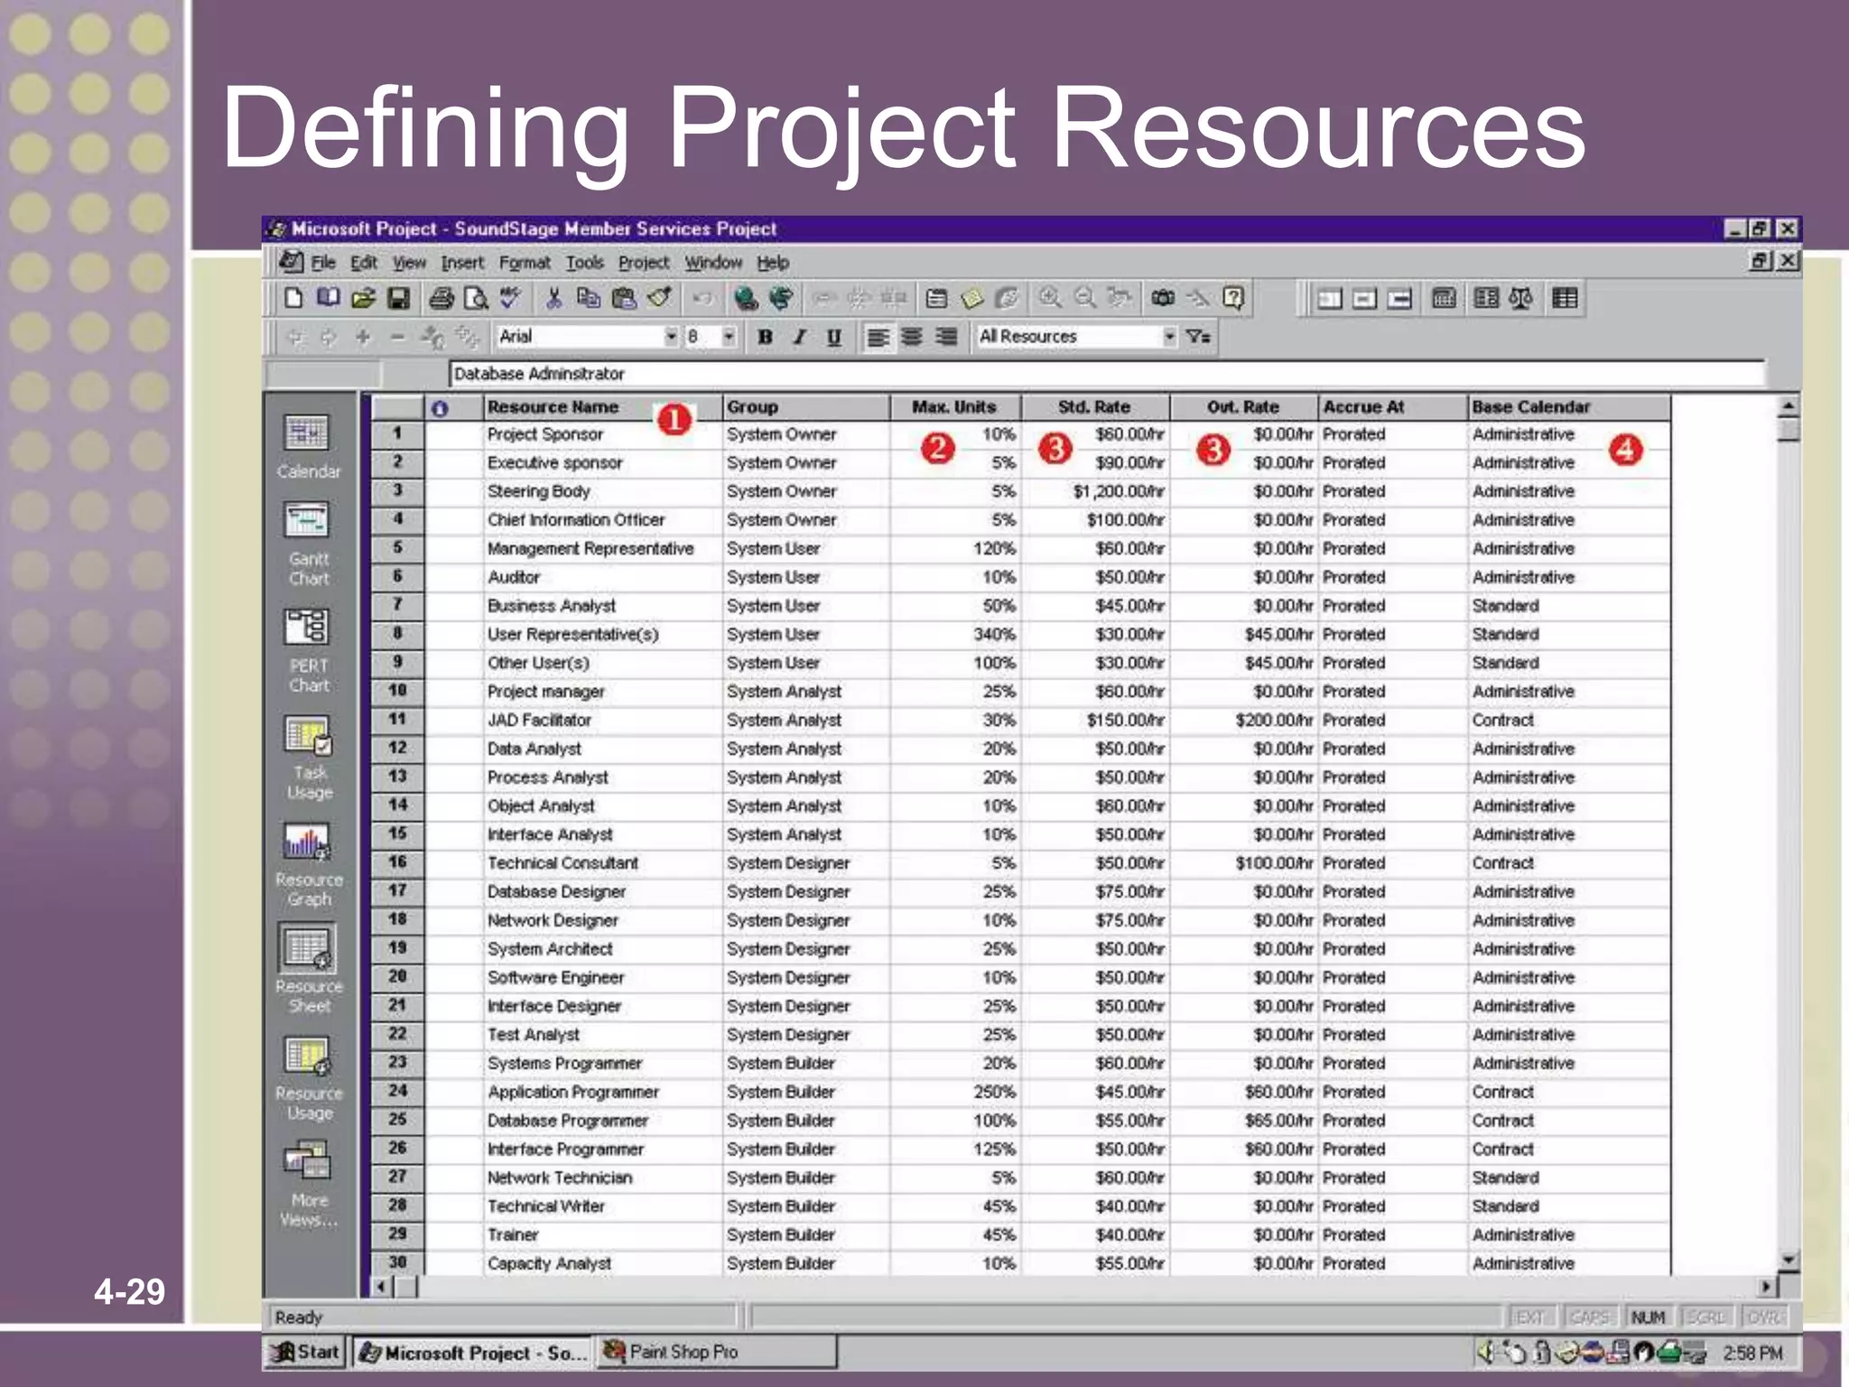Open the Format menu
1849x1387 pixels.
click(524, 263)
